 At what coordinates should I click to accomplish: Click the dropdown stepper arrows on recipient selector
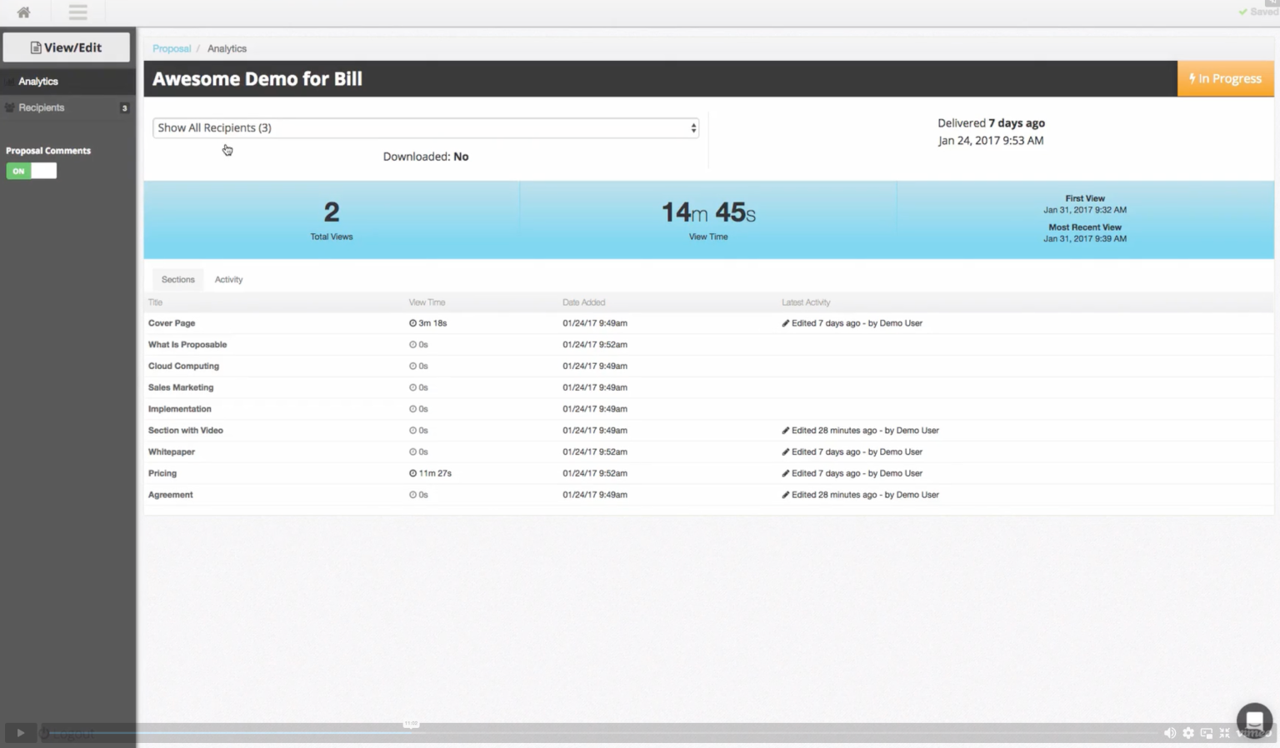pyautogui.click(x=692, y=127)
